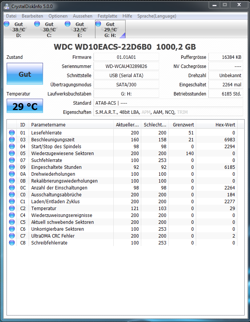The height and width of the screenshot is (322, 250).
Task: Click the Schnittstelle field USB (Serial ATA)
Action: point(126,75)
